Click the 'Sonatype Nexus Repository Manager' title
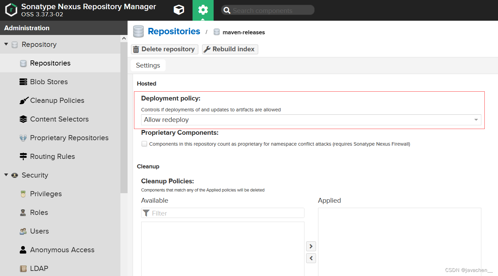 [88, 6]
